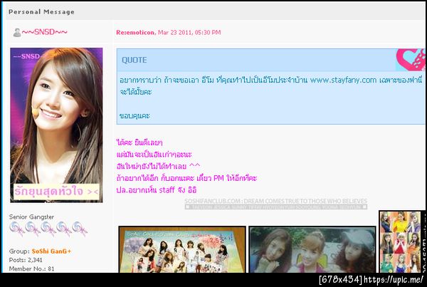Open the signature grid collage thumbnail
Screen dimensions: 427x287
tap(401, 241)
